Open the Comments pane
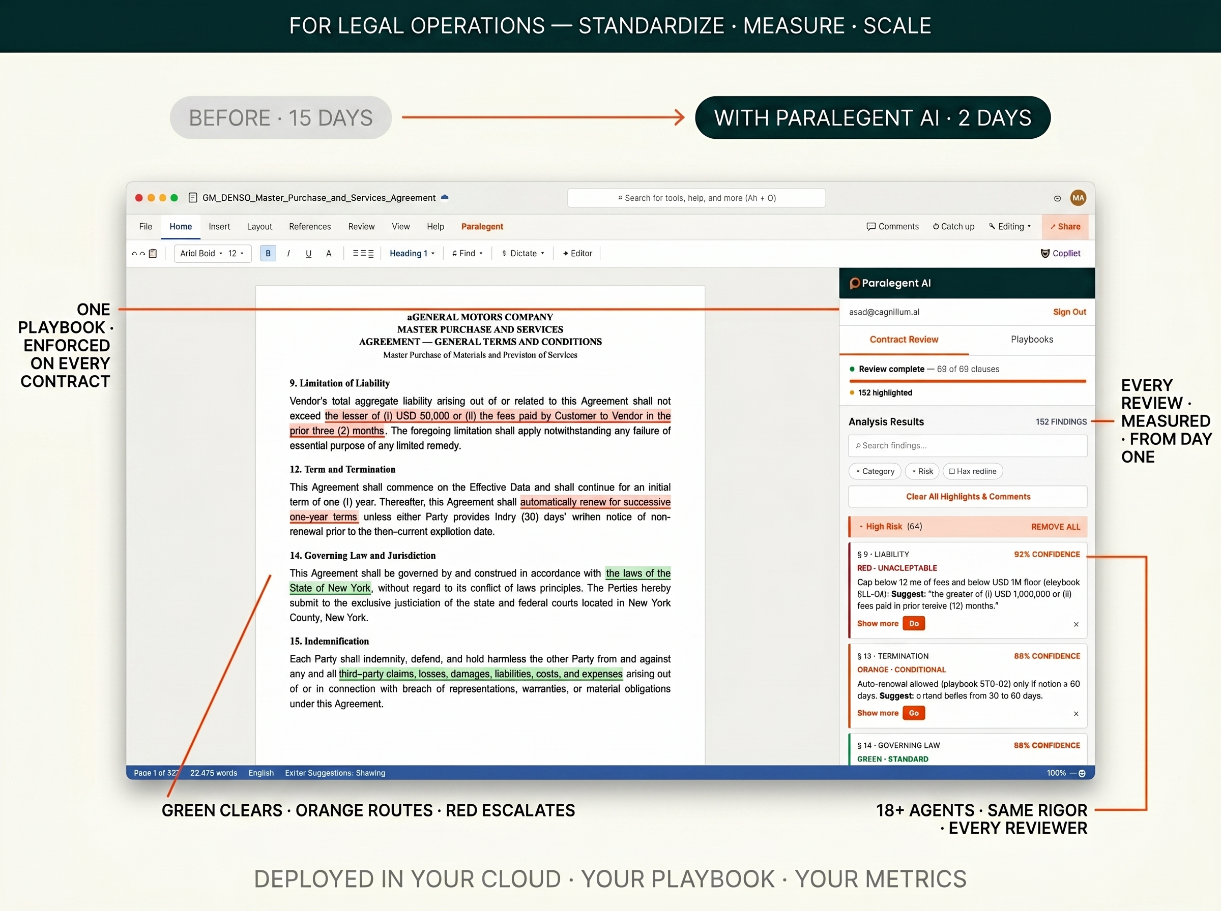 892,227
